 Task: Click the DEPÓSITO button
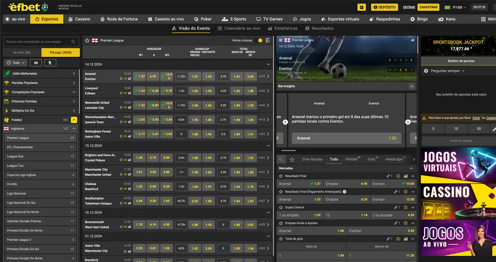pos(384,7)
